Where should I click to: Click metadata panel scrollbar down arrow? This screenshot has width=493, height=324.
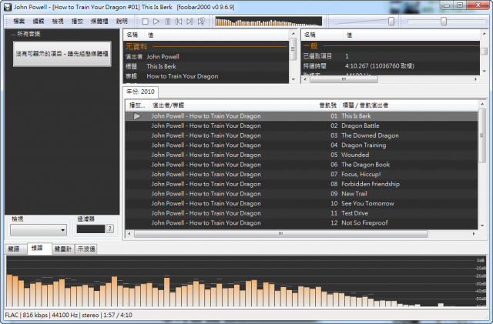pyautogui.click(x=293, y=79)
